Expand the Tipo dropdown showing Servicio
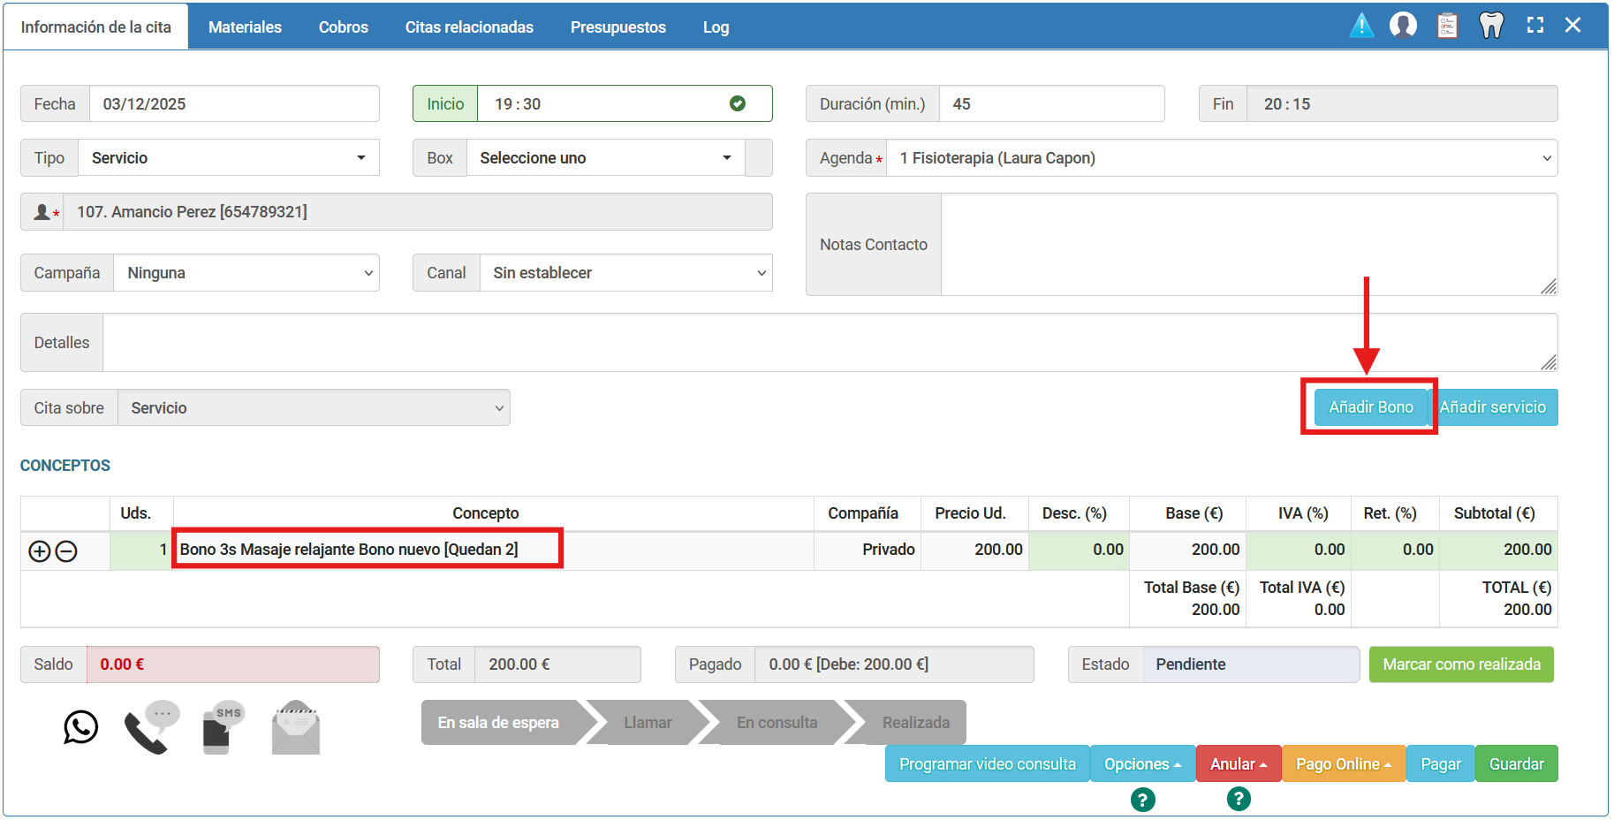This screenshot has width=1614, height=820. tap(229, 158)
